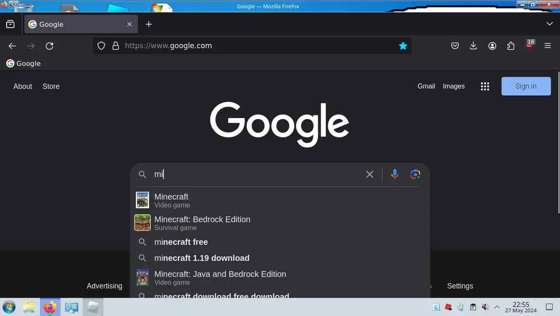The width and height of the screenshot is (560, 316).
Task: Open the tracking protection shield icon
Action: [x=101, y=46]
